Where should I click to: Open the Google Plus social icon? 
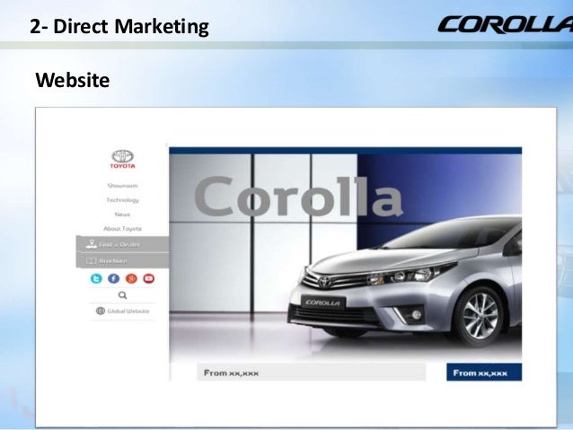(131, 279)
